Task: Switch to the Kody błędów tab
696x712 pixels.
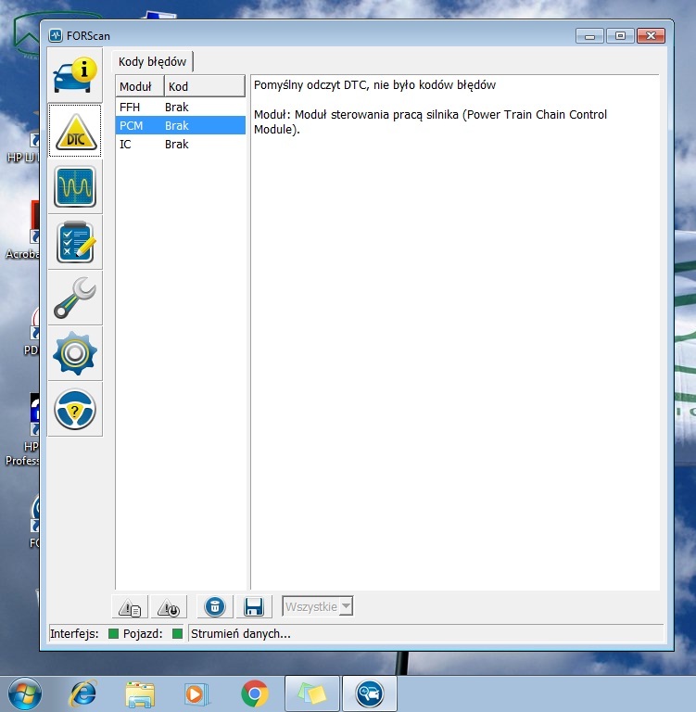Action: (x=153, y=62)
